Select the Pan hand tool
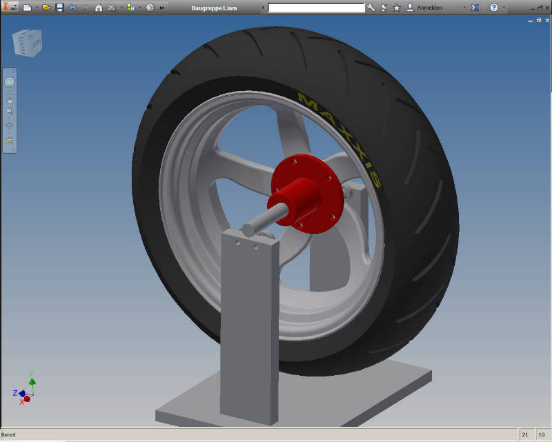The image size is (552, 442). 10,101
